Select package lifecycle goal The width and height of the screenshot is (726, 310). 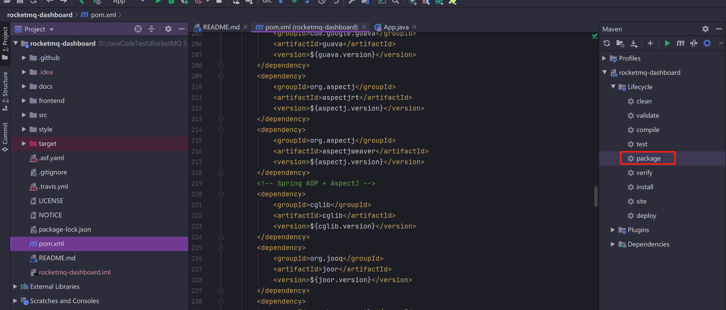point(648,158)
